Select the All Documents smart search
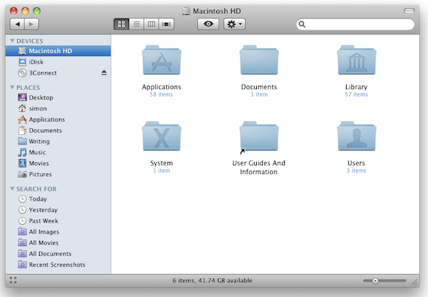 58,254
